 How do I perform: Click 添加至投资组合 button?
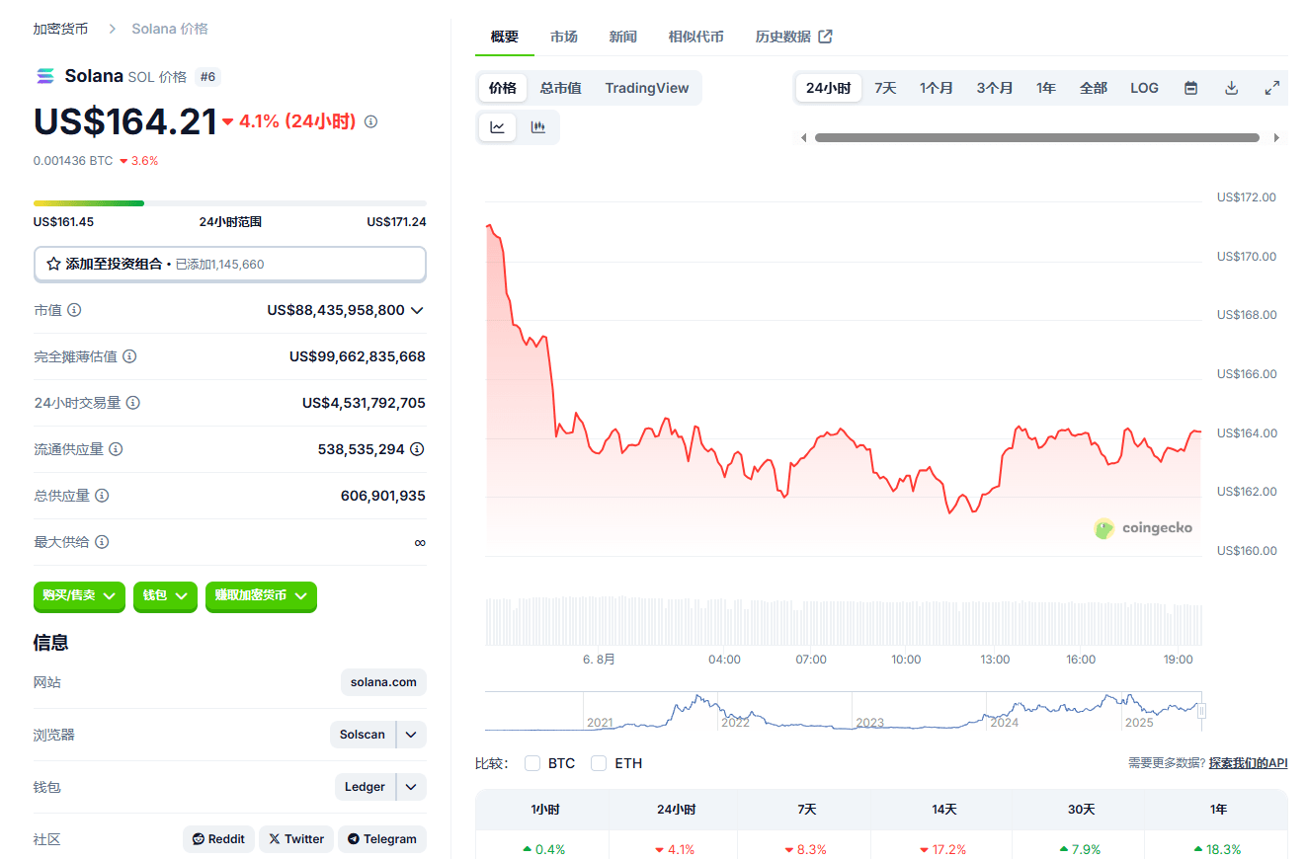[x=230, y=265]
